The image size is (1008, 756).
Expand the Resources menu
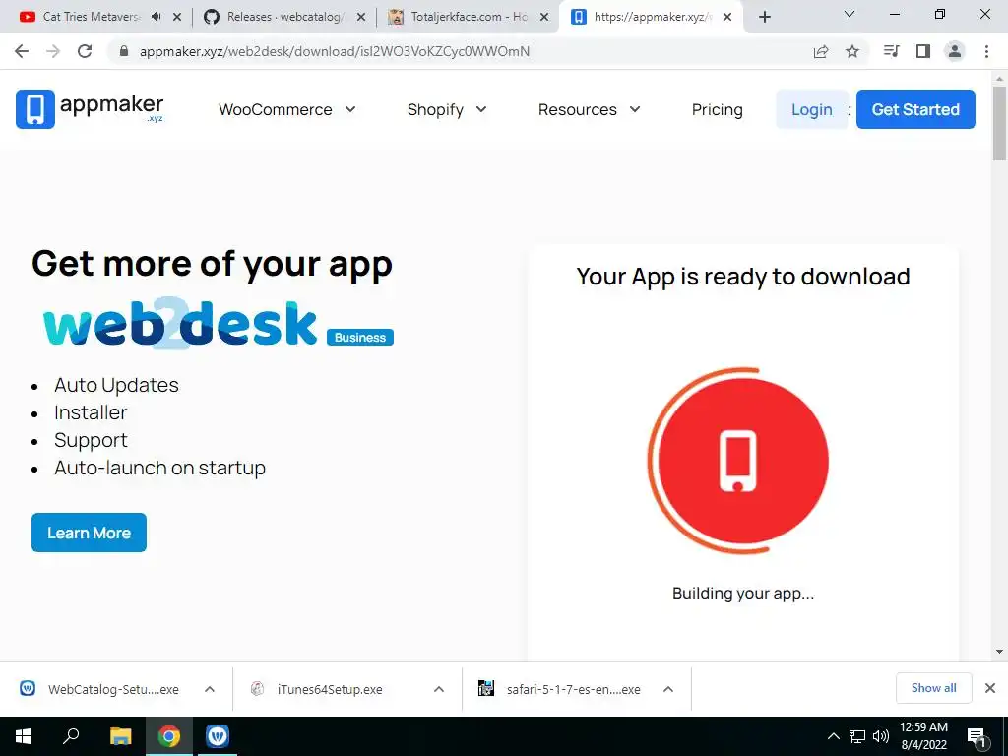click(x=590, y=110)
